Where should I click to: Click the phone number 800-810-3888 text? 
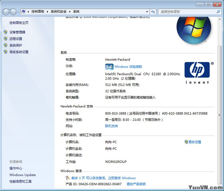pyautogui.click(x=116, y=114)
